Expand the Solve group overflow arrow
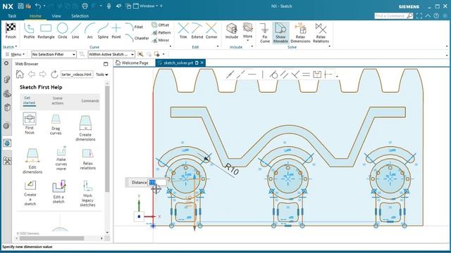Screen dimensions: 451x253 pos(329,46)
